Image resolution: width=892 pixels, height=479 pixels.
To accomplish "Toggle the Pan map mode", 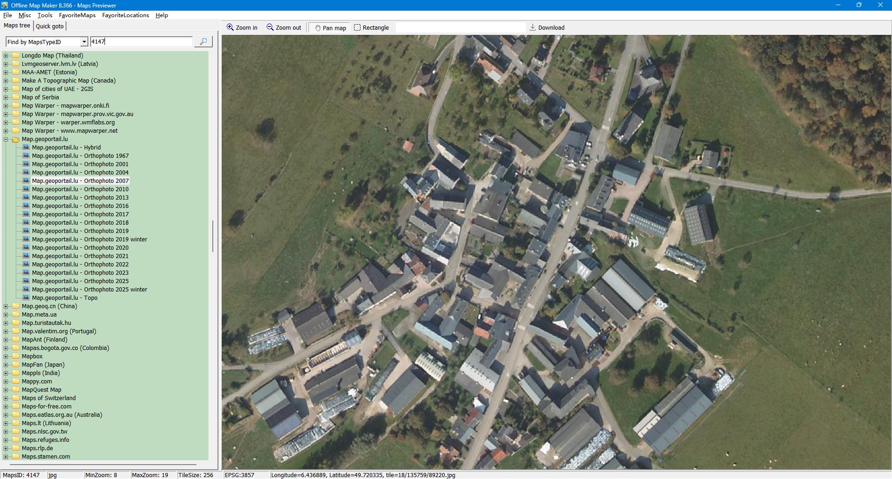I will 330,28.
